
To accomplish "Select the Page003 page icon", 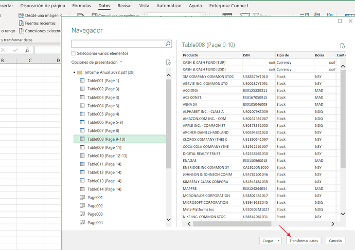I will 82,214.
